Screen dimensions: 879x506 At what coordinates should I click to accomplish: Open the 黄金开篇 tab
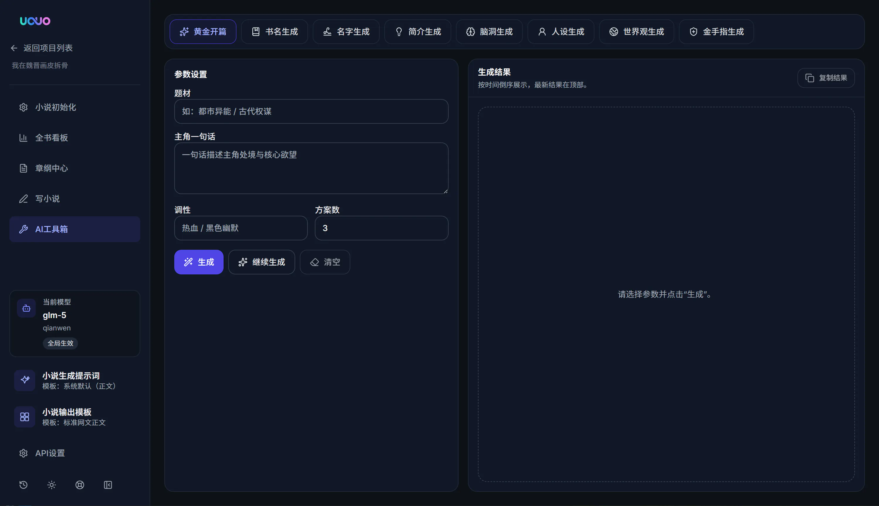click(203, 32)
